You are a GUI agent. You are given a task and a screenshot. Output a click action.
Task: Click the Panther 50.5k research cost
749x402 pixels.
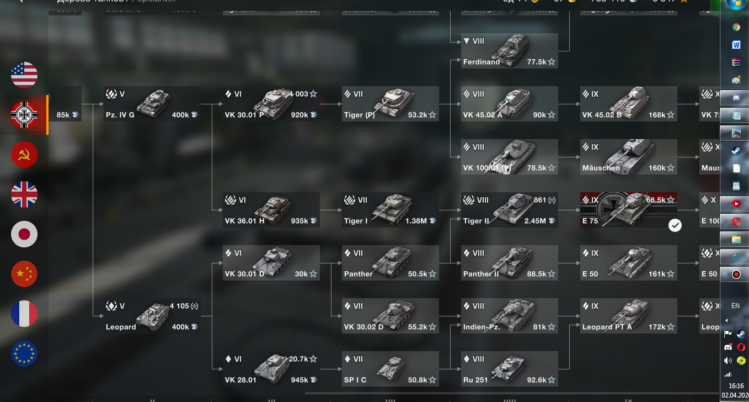click(422, 274)
